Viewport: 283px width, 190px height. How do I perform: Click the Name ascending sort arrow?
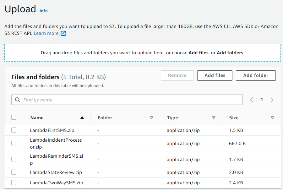point(82,118)
